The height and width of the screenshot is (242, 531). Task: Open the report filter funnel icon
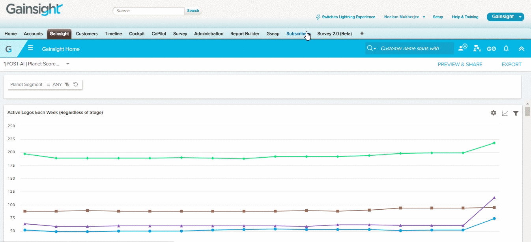[x=516, y=113]
